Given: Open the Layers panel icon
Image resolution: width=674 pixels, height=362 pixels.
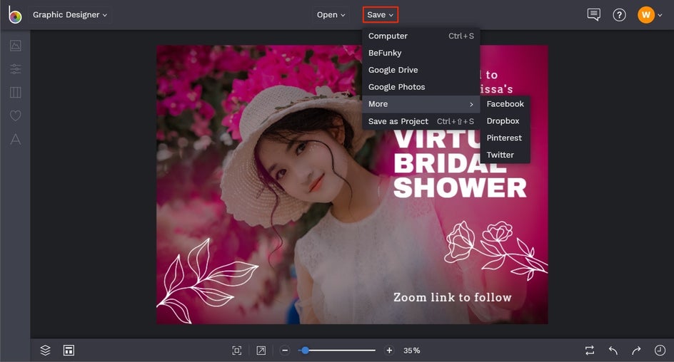Looking at the screenshot, I should click(x=45, y=350).
